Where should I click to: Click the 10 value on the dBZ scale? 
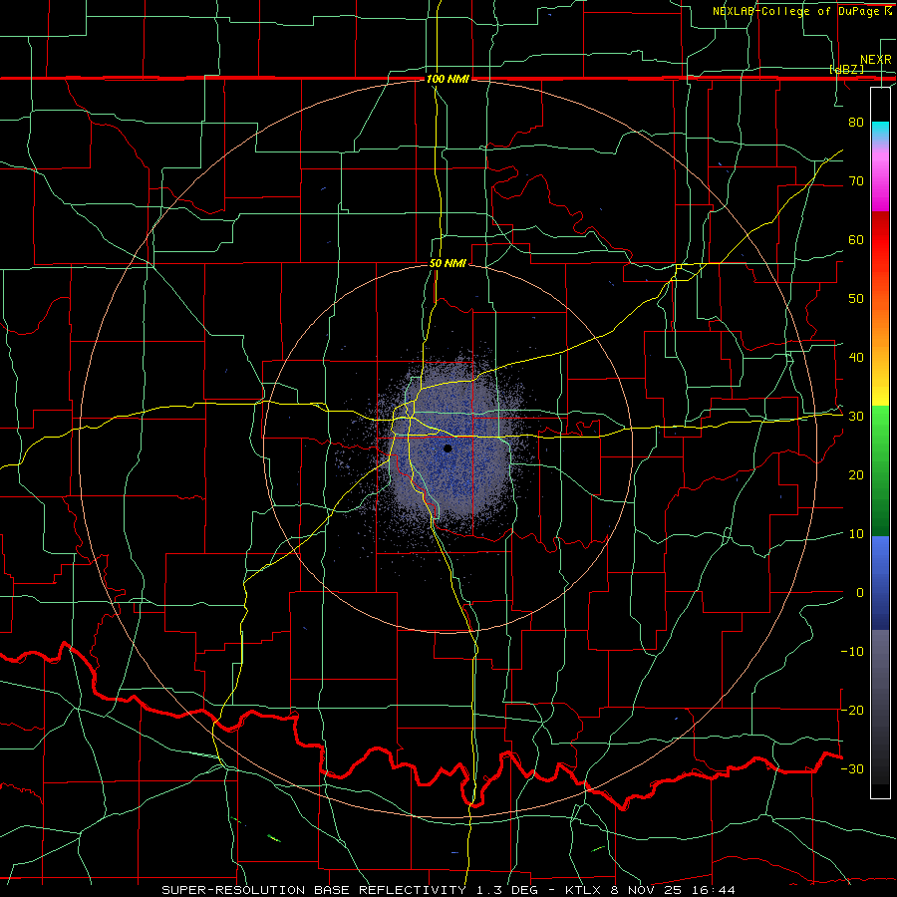856,534
